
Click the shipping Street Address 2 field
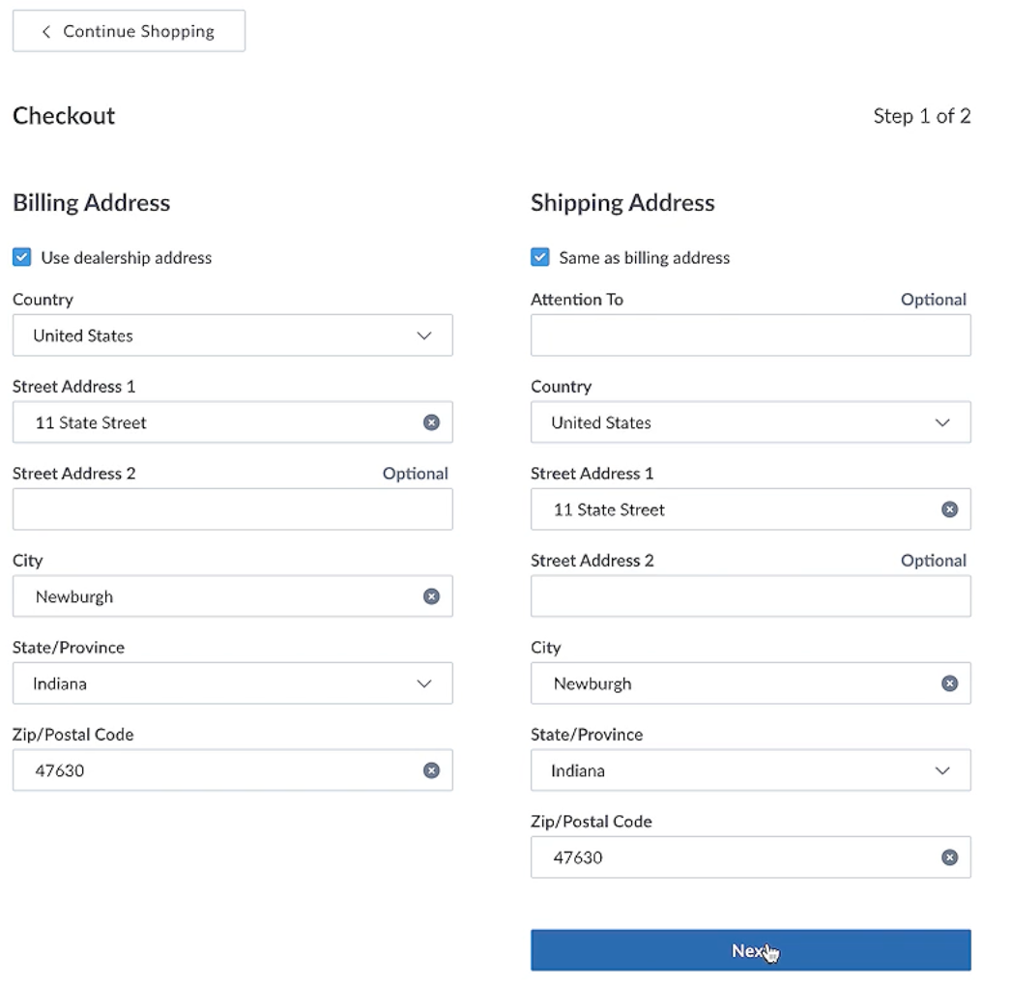click(x=750, y=595)
